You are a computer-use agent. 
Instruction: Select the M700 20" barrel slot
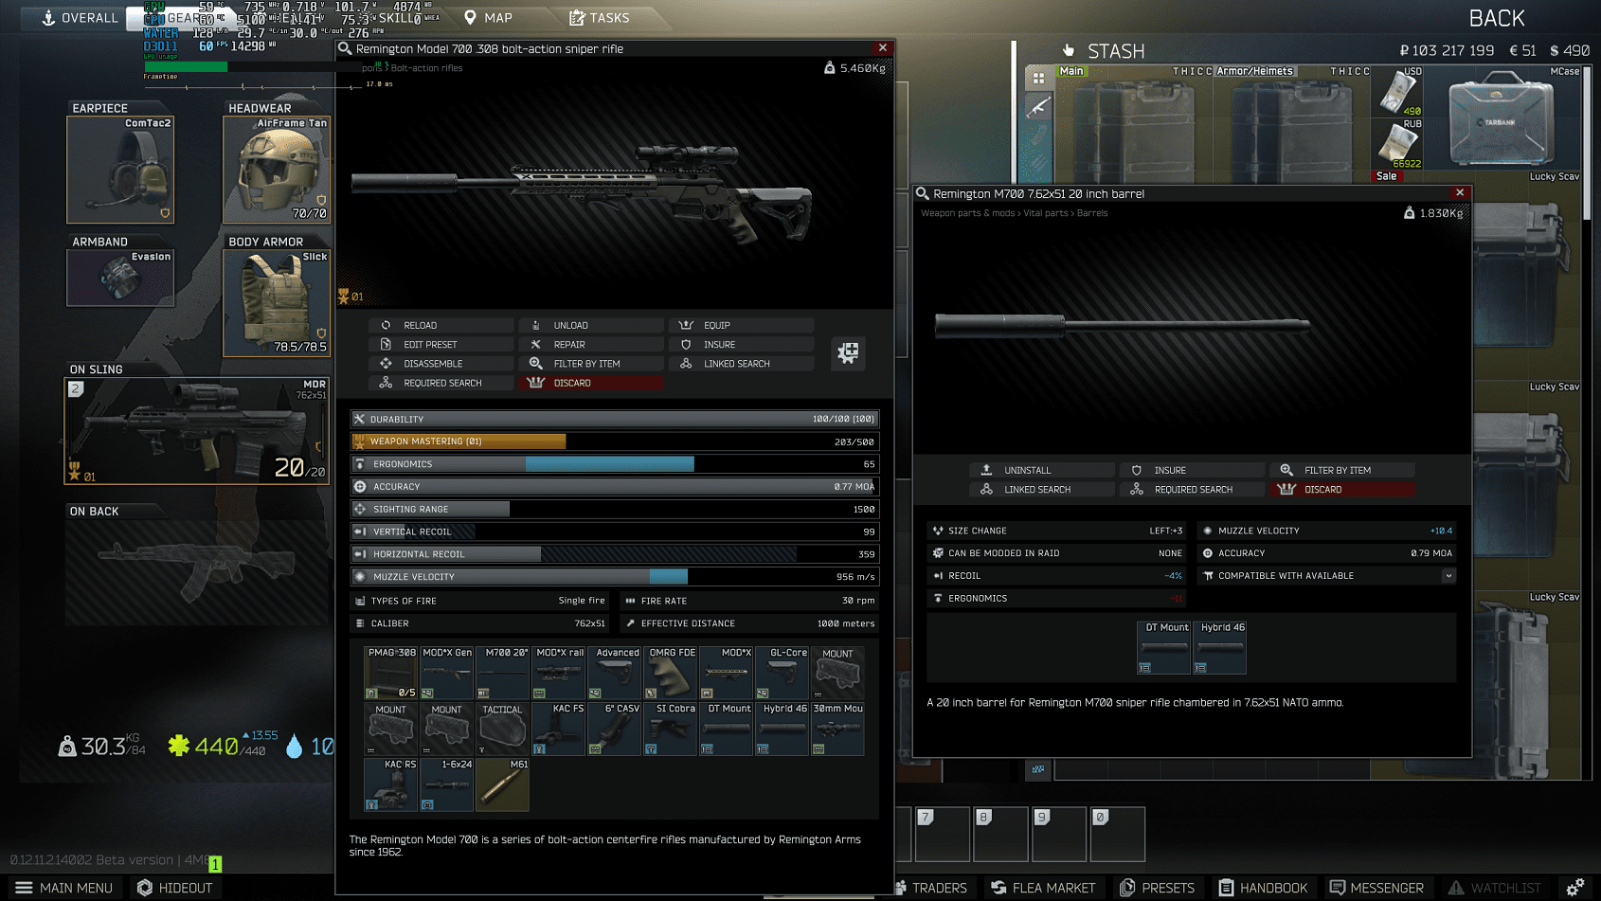[503, 673]
